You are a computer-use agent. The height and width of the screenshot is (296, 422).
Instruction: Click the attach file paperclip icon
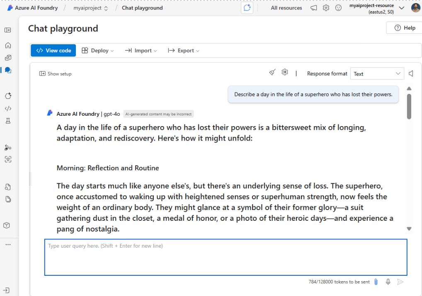pyautogui.click(x=376, y=282)
